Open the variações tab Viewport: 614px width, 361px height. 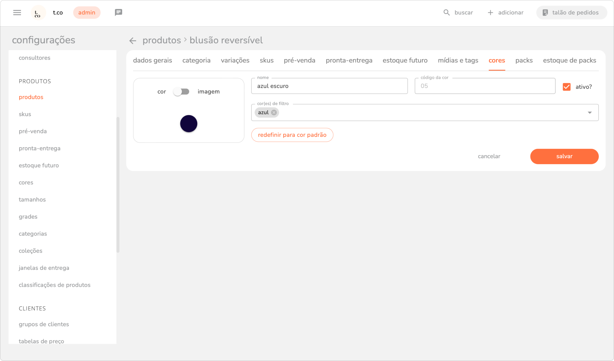(235, 61)
